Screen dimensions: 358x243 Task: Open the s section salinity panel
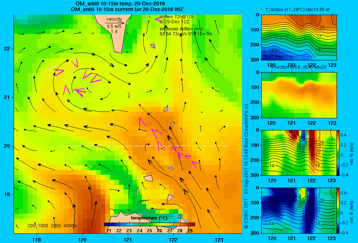(x=299, y=95)
